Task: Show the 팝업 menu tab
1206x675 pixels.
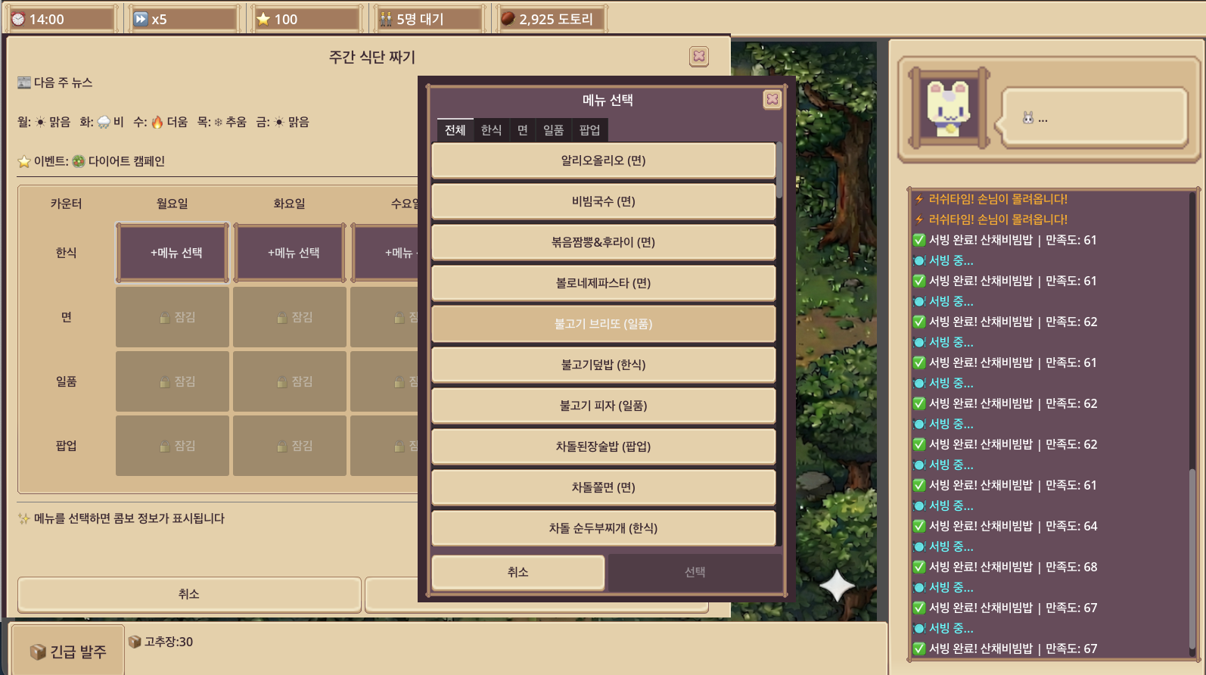Action: pos(589,130)
